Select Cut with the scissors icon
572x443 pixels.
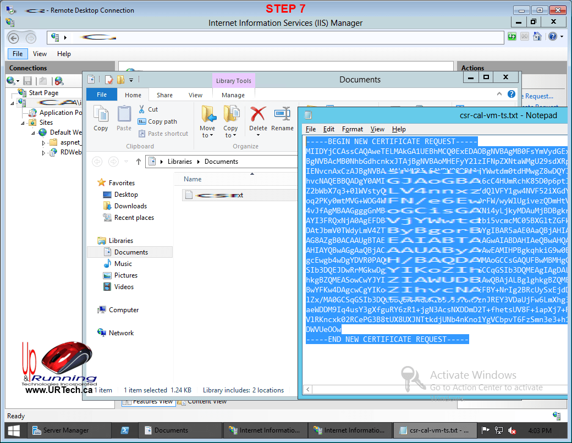[148, 109]
